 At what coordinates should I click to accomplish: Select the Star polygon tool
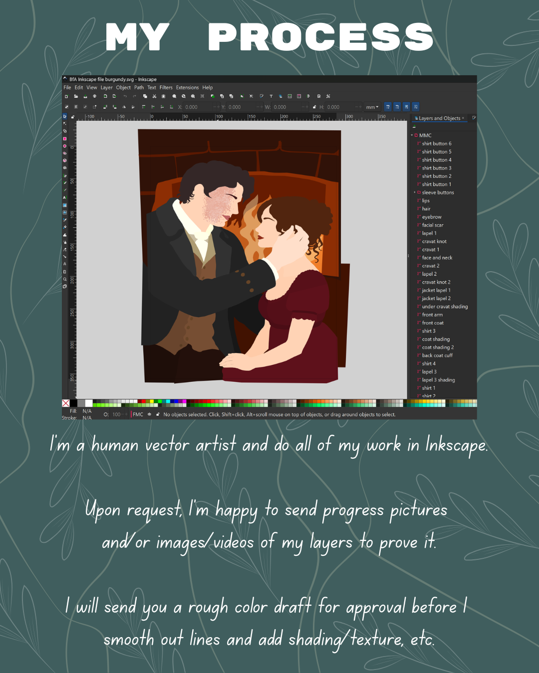pos(65,154)
